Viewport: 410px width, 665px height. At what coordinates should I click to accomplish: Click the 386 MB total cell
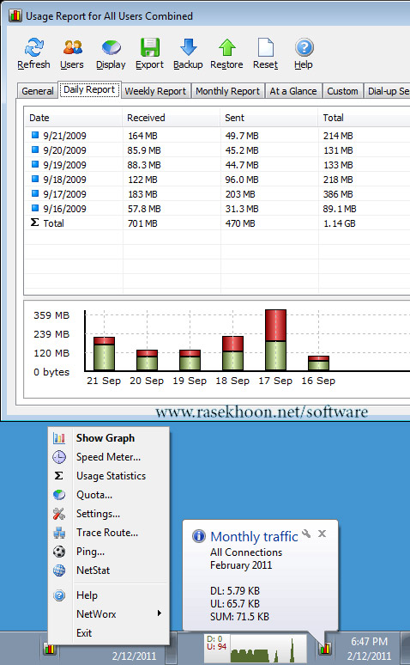coord(338,194)
